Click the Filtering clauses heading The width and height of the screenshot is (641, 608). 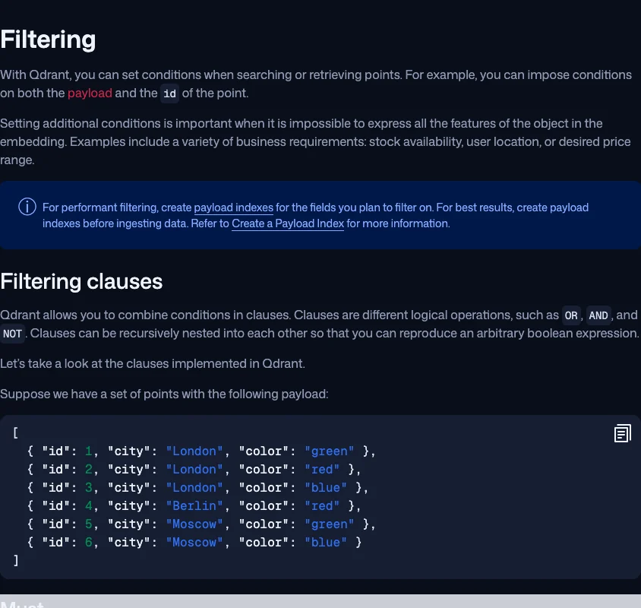[x=81, y=281]
